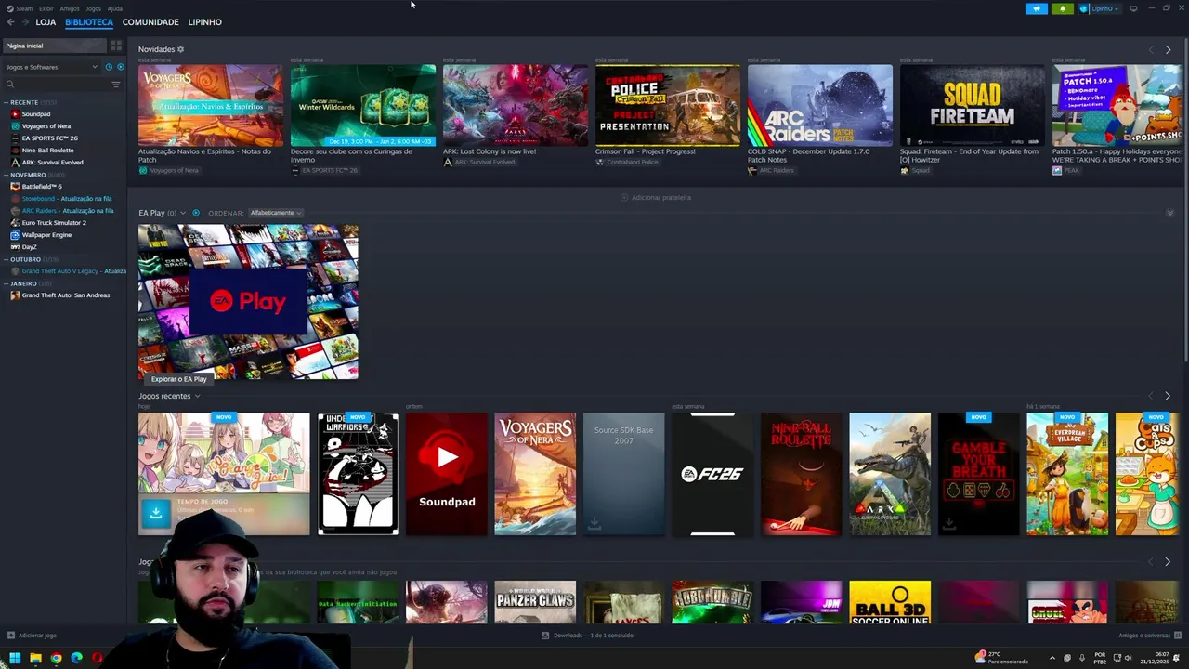Open the notifications bell
Viewport: 1189px width, 669px height.
[1063, 8]
